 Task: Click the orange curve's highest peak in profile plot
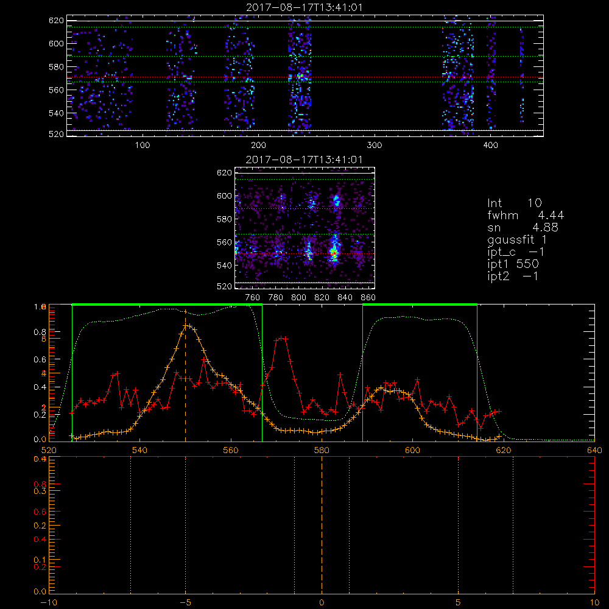[186, 325]
